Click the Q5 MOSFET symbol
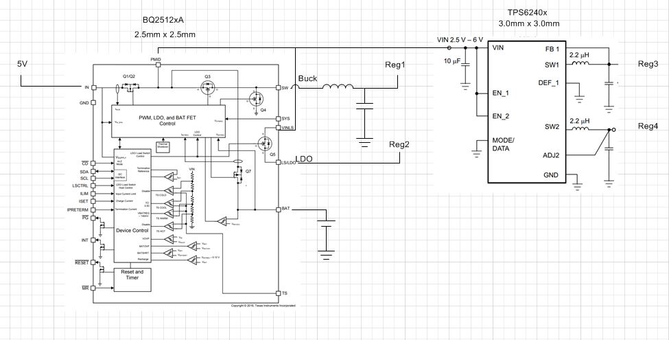Image resolution: width=669 pixels, height=340 pixels. point(265,144)
